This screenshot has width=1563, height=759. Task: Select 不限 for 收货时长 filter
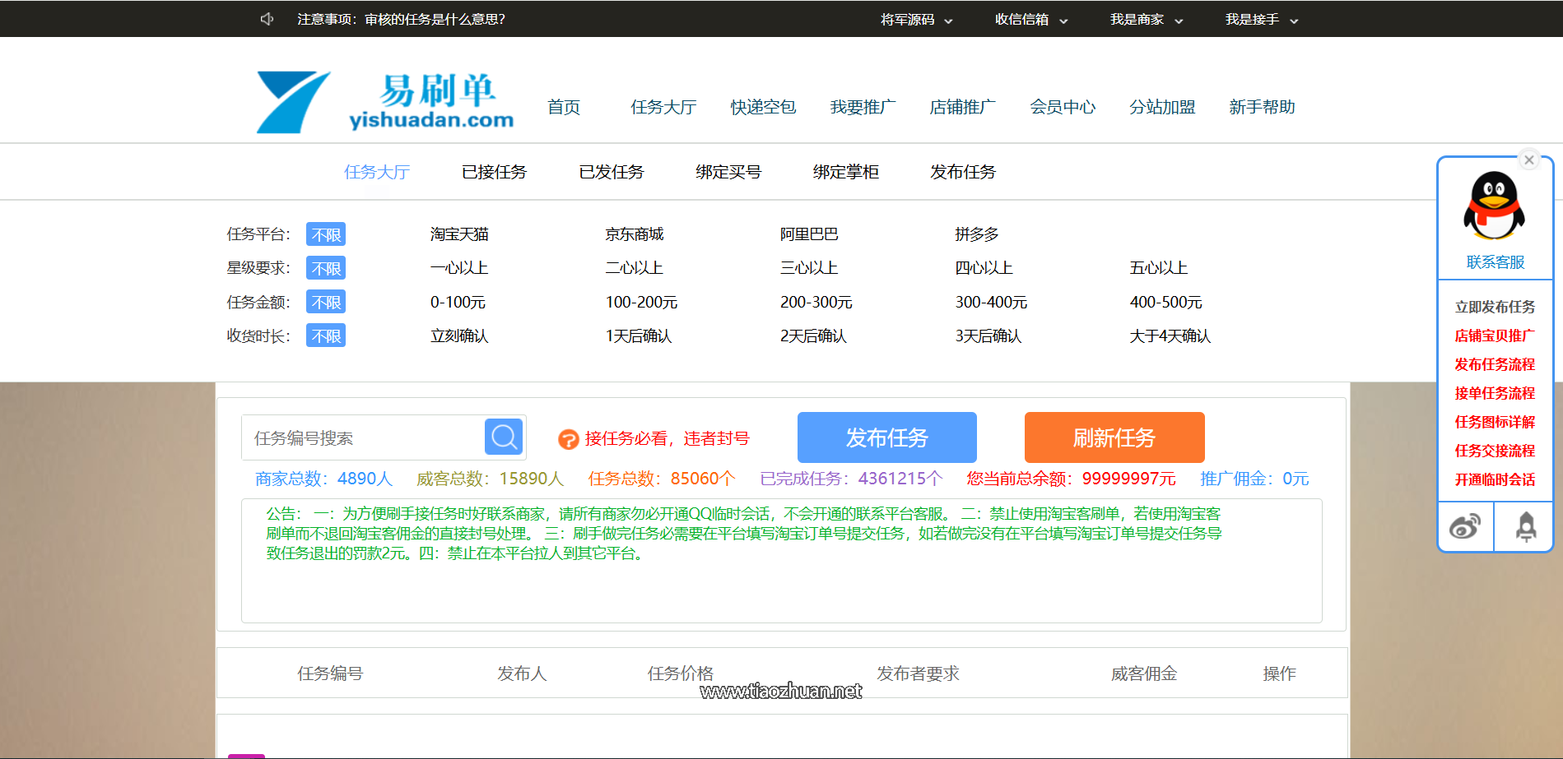point(325,335)
